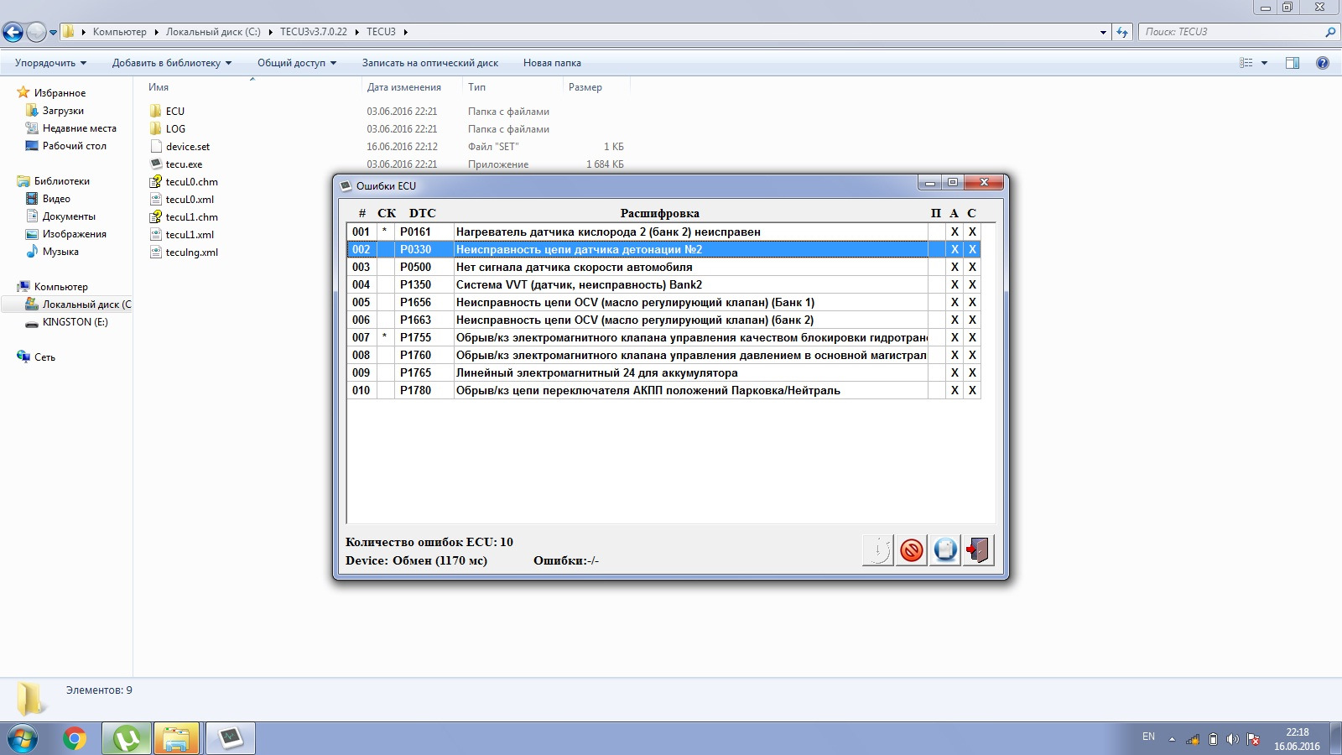Click Записать на оптический диск

[430, 63]
